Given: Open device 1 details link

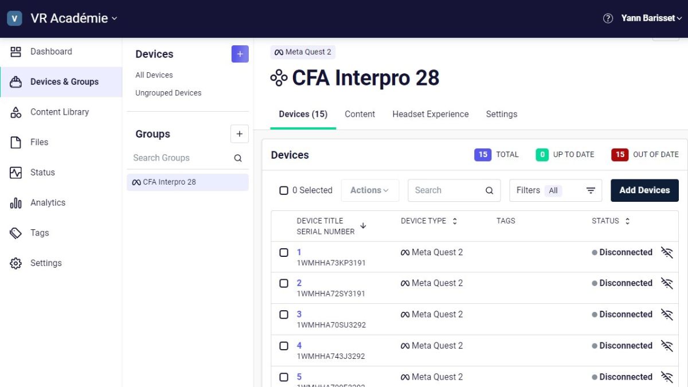Looking at the screenshot, I should click(299, 252).
